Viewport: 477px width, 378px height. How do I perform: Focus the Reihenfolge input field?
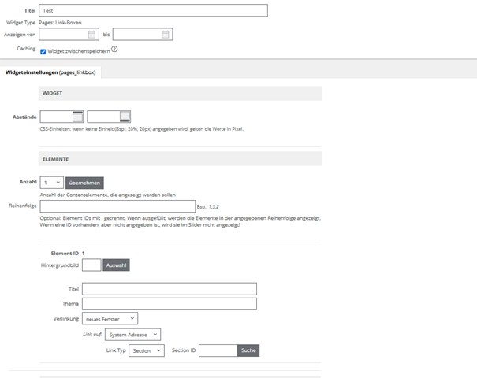click(x=117, y=206)
